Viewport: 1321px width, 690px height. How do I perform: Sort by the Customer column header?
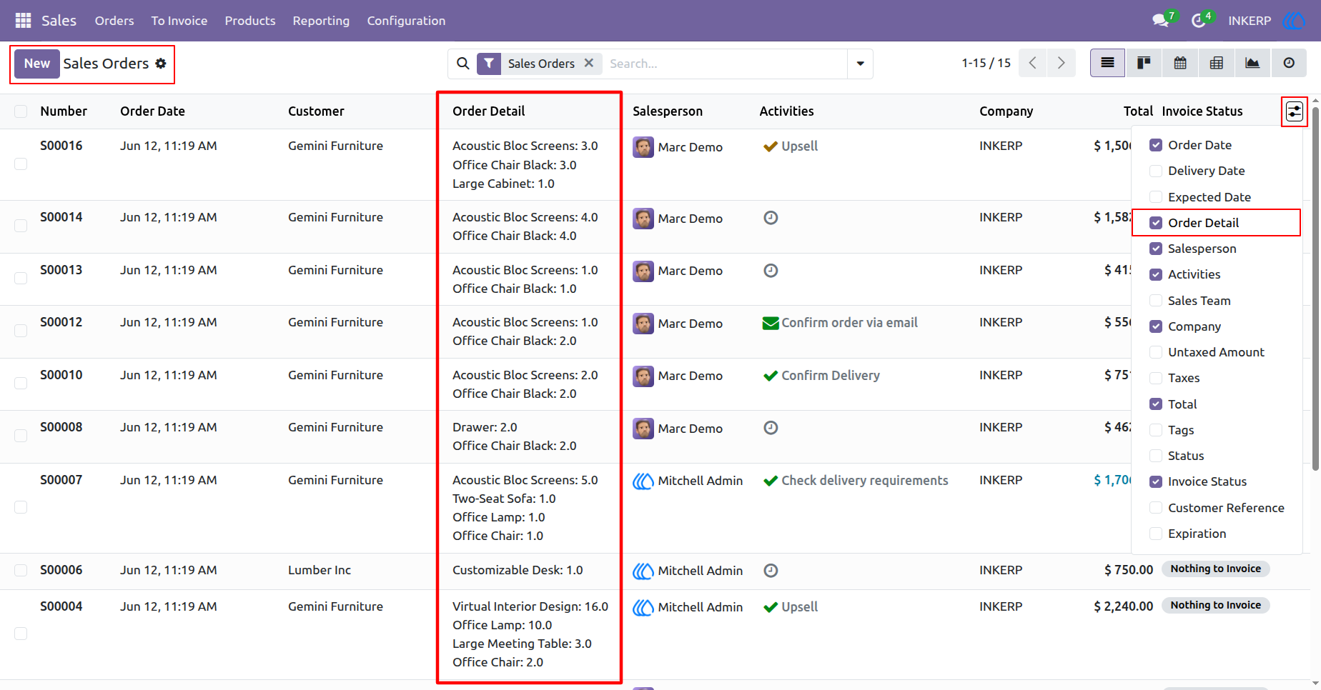(x=316, y=111)
